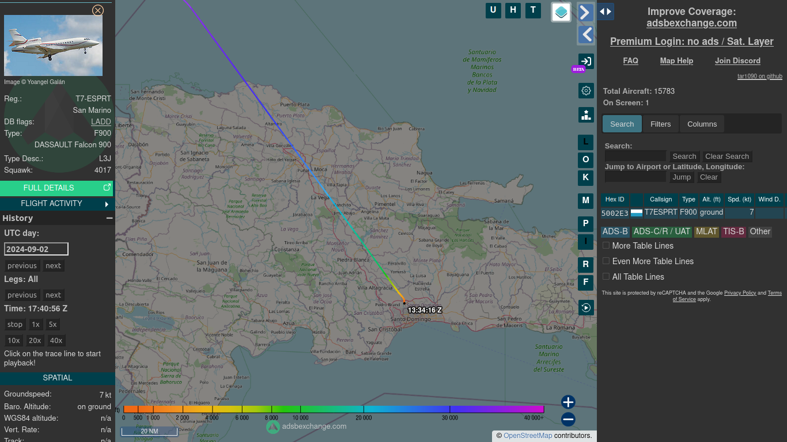This screenshot has height=442, width=787.
Task: Open LADD database flag link
Action: click(x=101, y=121)
